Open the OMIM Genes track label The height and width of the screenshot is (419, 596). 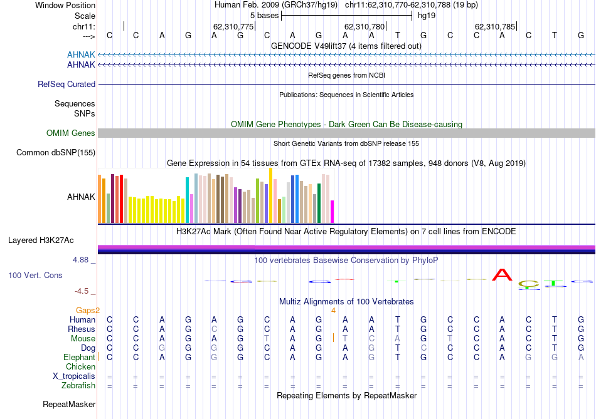(x=70, y=133)
